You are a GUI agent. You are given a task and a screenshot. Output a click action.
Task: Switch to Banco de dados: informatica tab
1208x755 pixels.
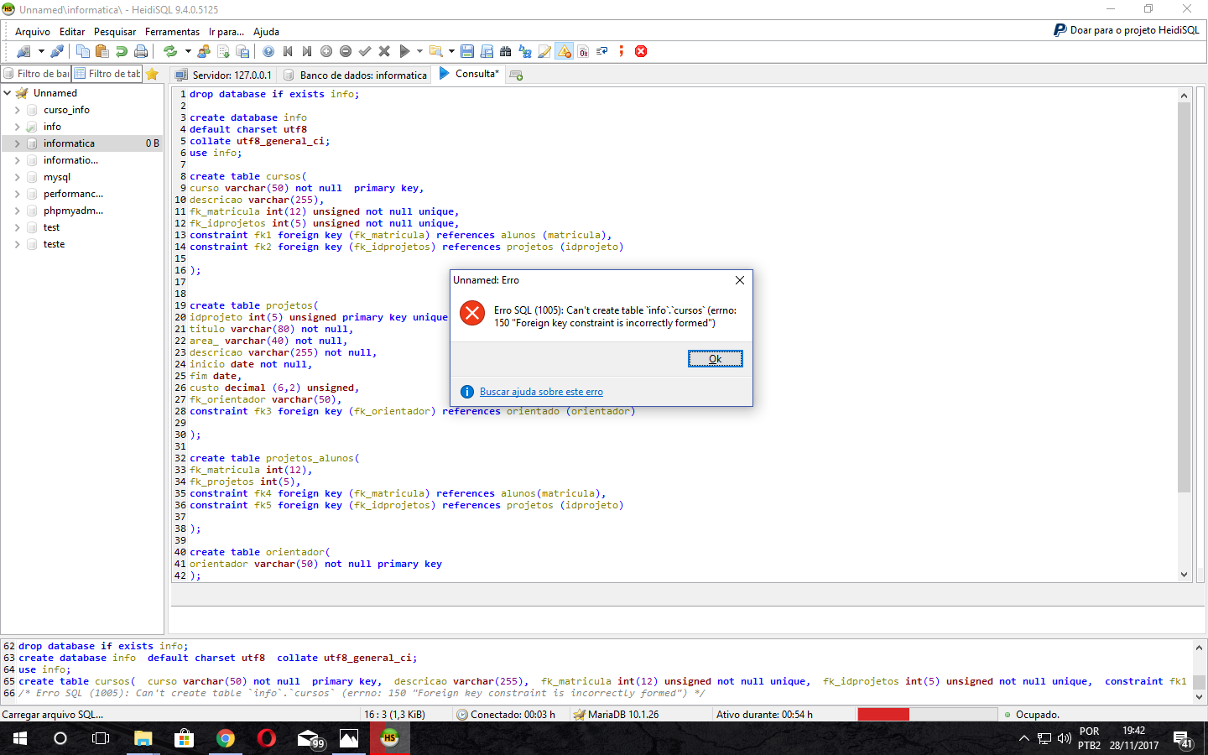355,75
